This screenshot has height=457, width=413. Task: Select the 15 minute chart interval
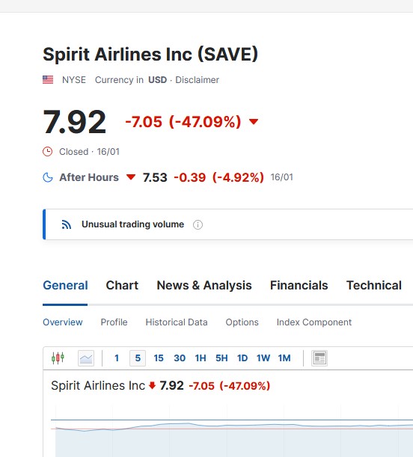[159, 358]
